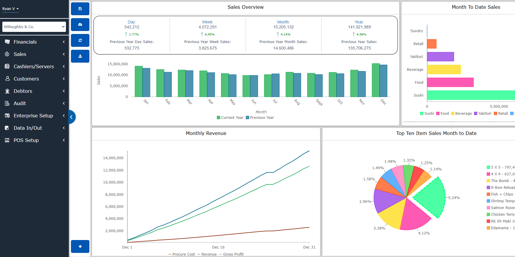The image size is (515, 257).
Task: Click the Month sales value 15,205,132
Action: click(x=283, y=27)
